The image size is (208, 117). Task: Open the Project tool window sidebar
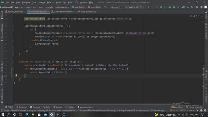[x=2, y=15]
